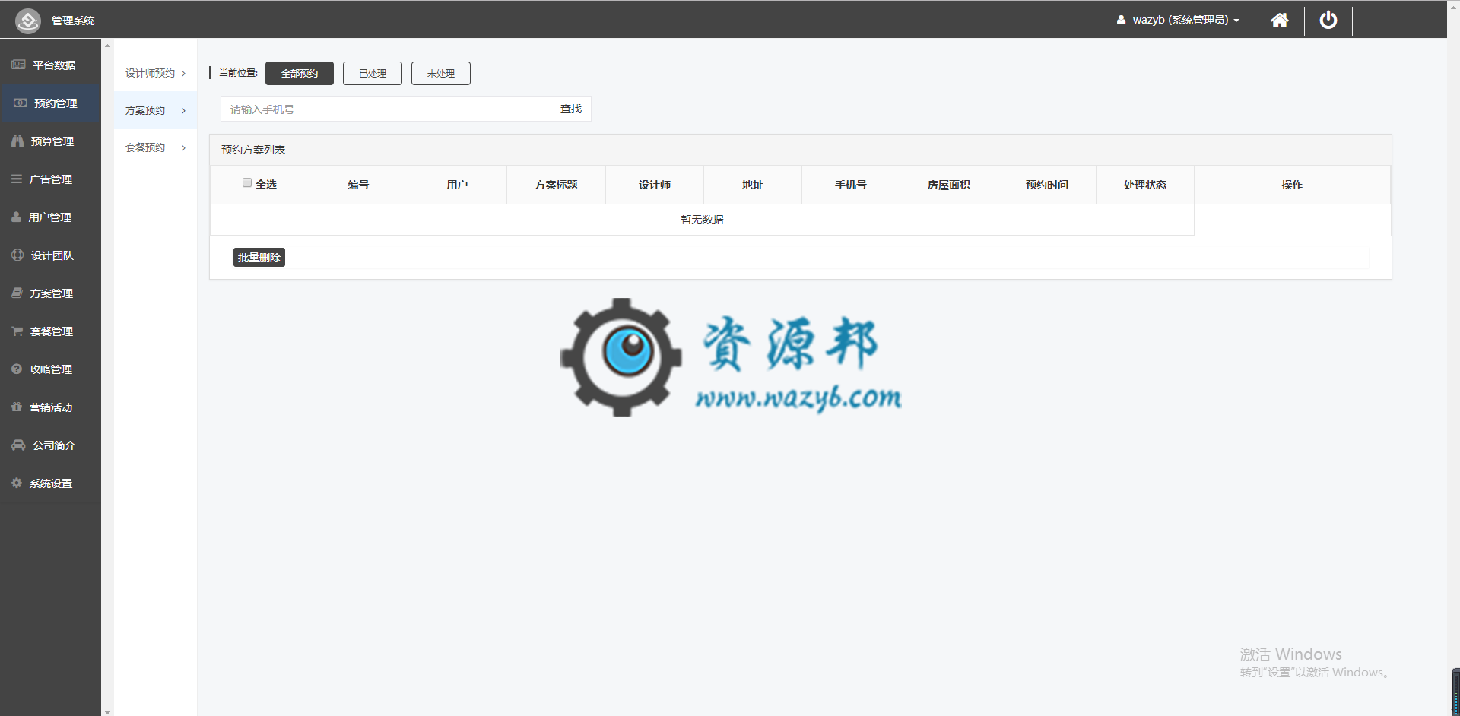Image resolution: width=1460 pixels, height=716 pixels.
Task: Toggle the 全选 select-all checkbox
Action: point(247,182)
